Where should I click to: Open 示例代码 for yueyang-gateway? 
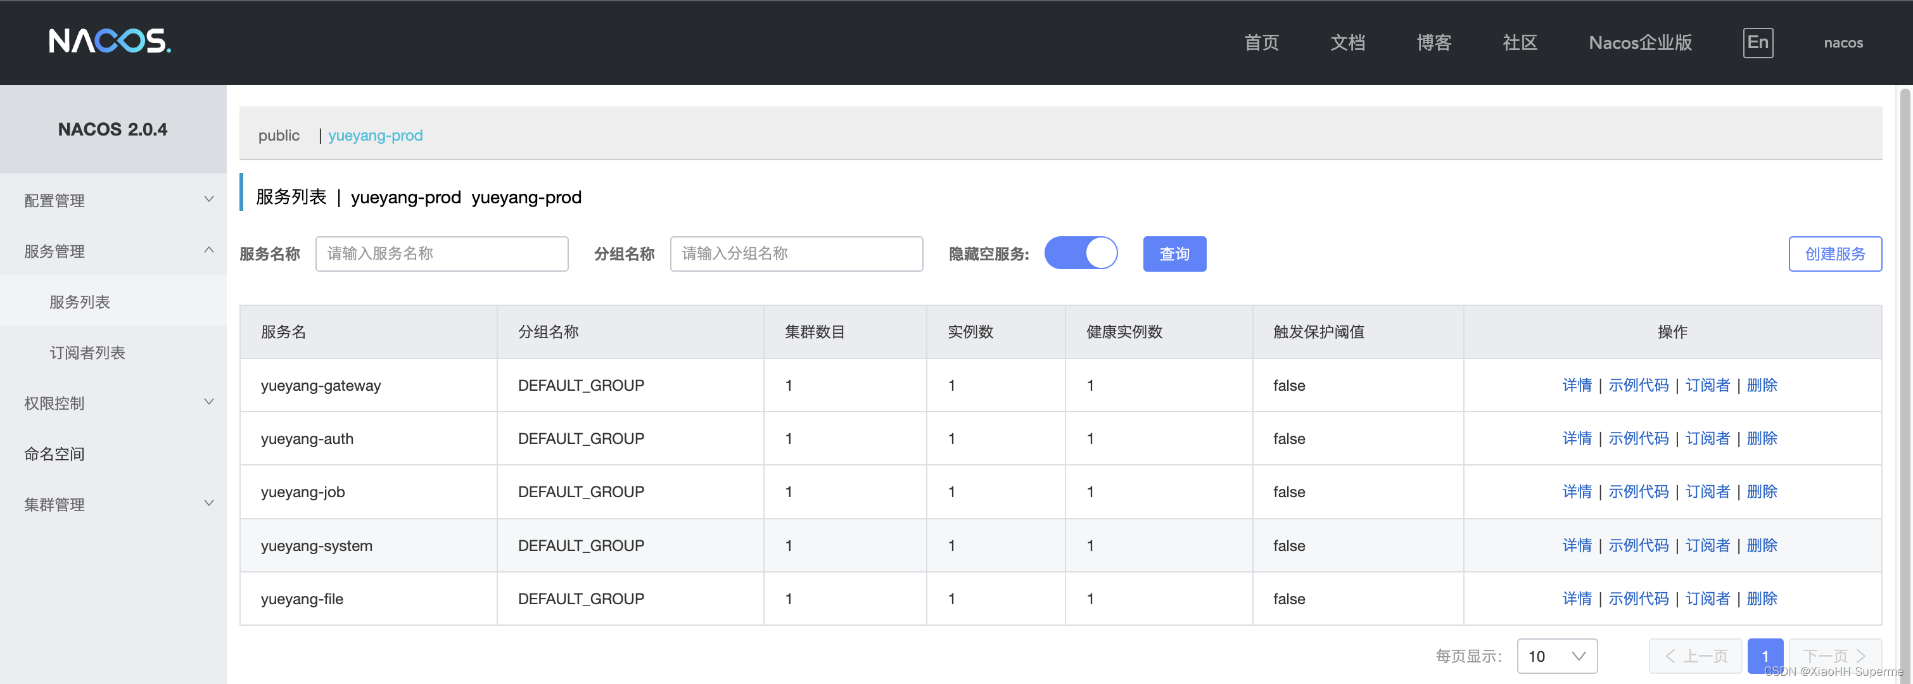pos(1637,384)
